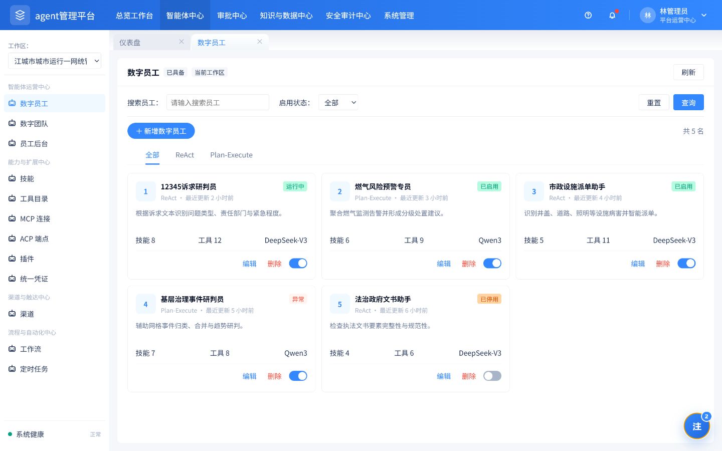Open 审批中心 in top navigation

(x=232, y=16)
